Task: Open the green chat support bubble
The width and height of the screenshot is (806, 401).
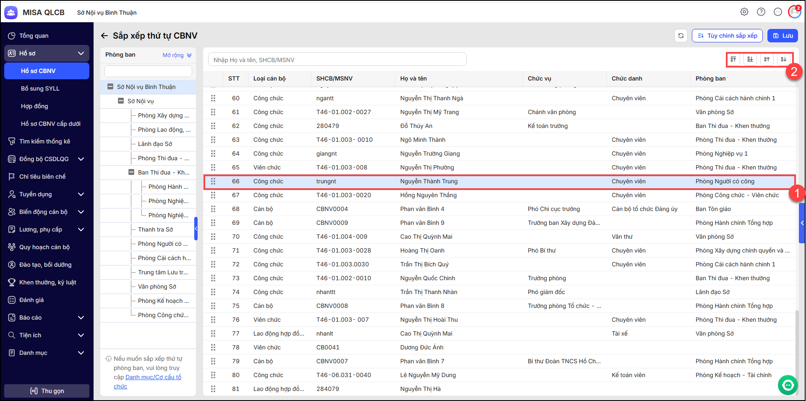Action: tap(788, 385)
